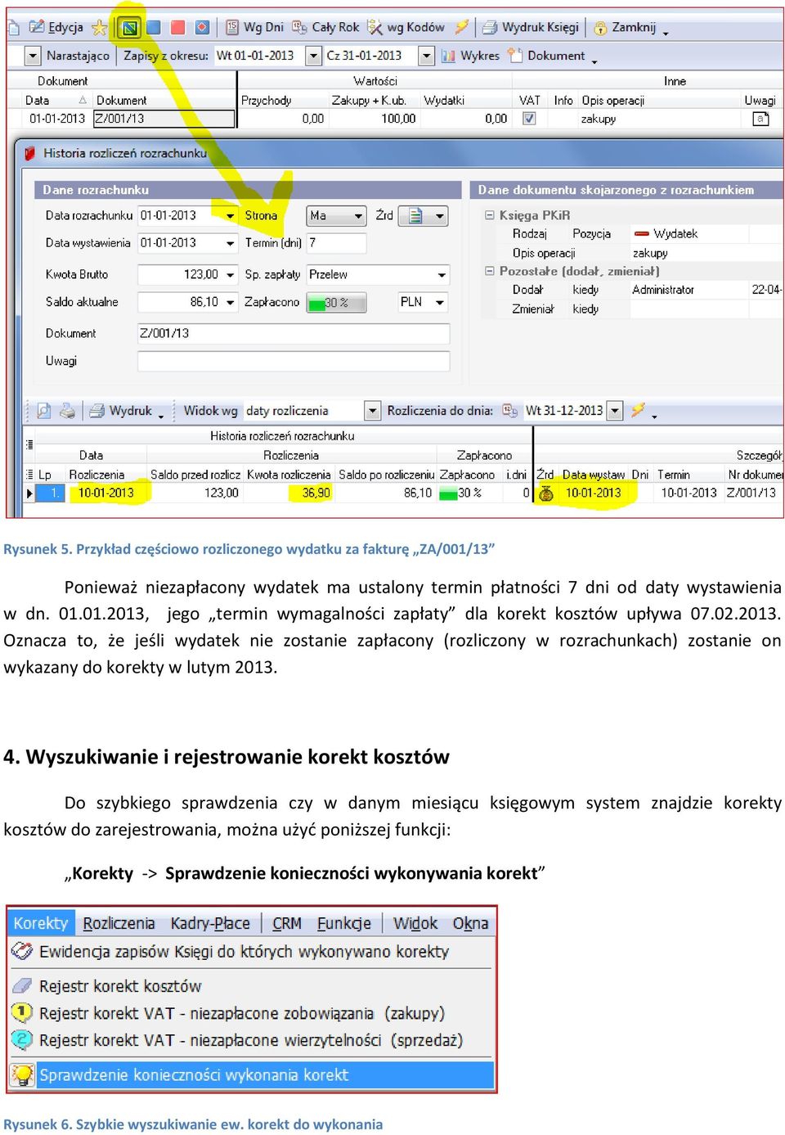Click the blue-red marker toolbar icon
This screenshot has width=785, height=1135.
202,28
